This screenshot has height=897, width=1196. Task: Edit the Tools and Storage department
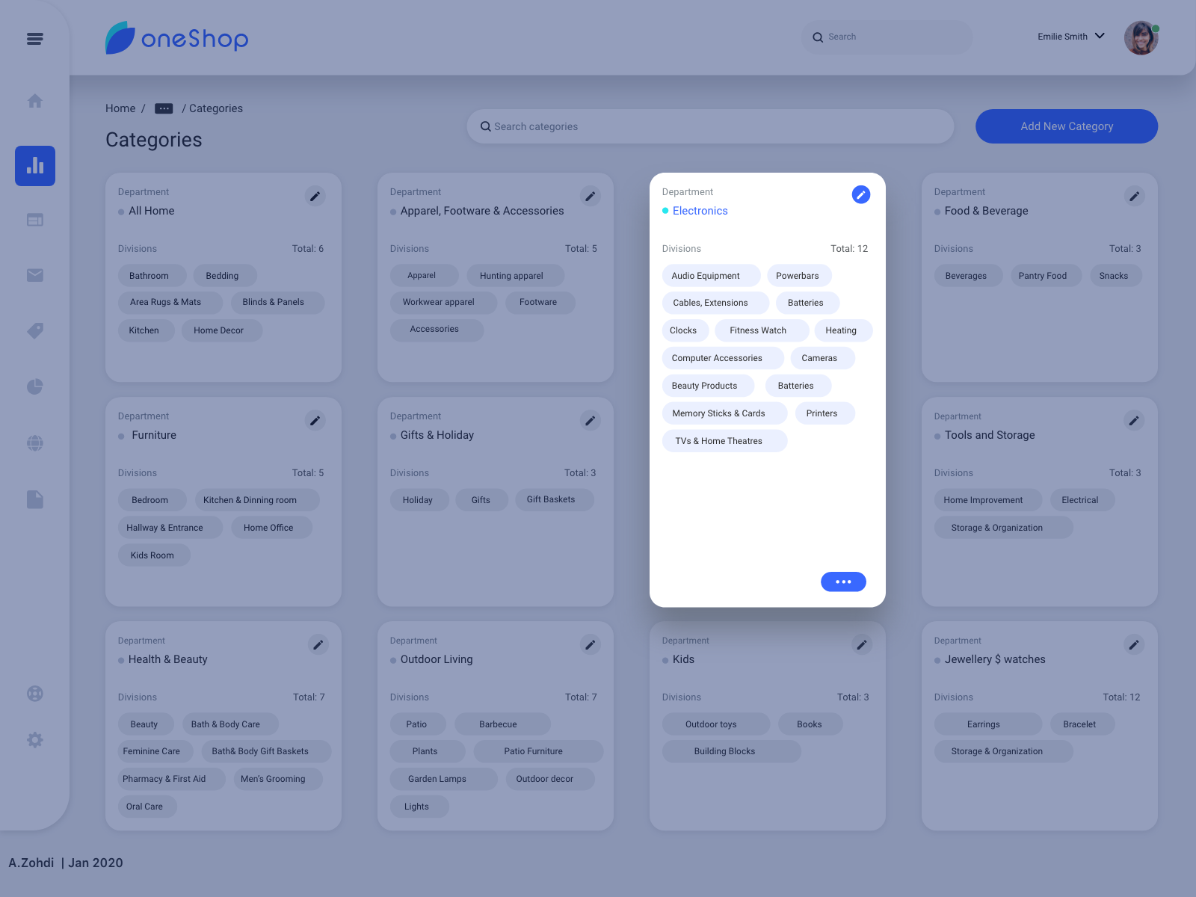pos(1134,420)
